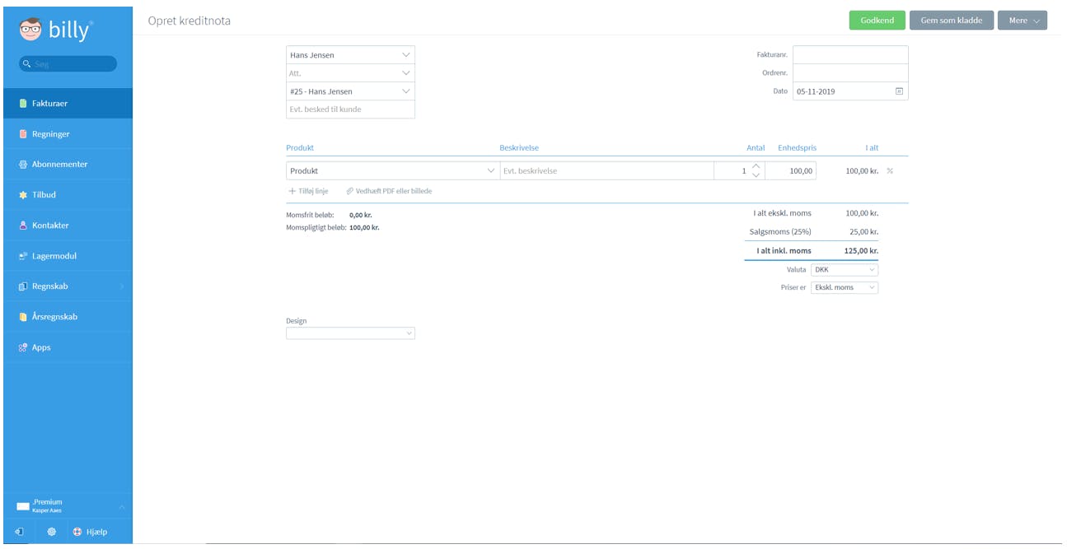Expand the Regnskab submenu chevron
1067x549 pixels.
click(121, 286)
